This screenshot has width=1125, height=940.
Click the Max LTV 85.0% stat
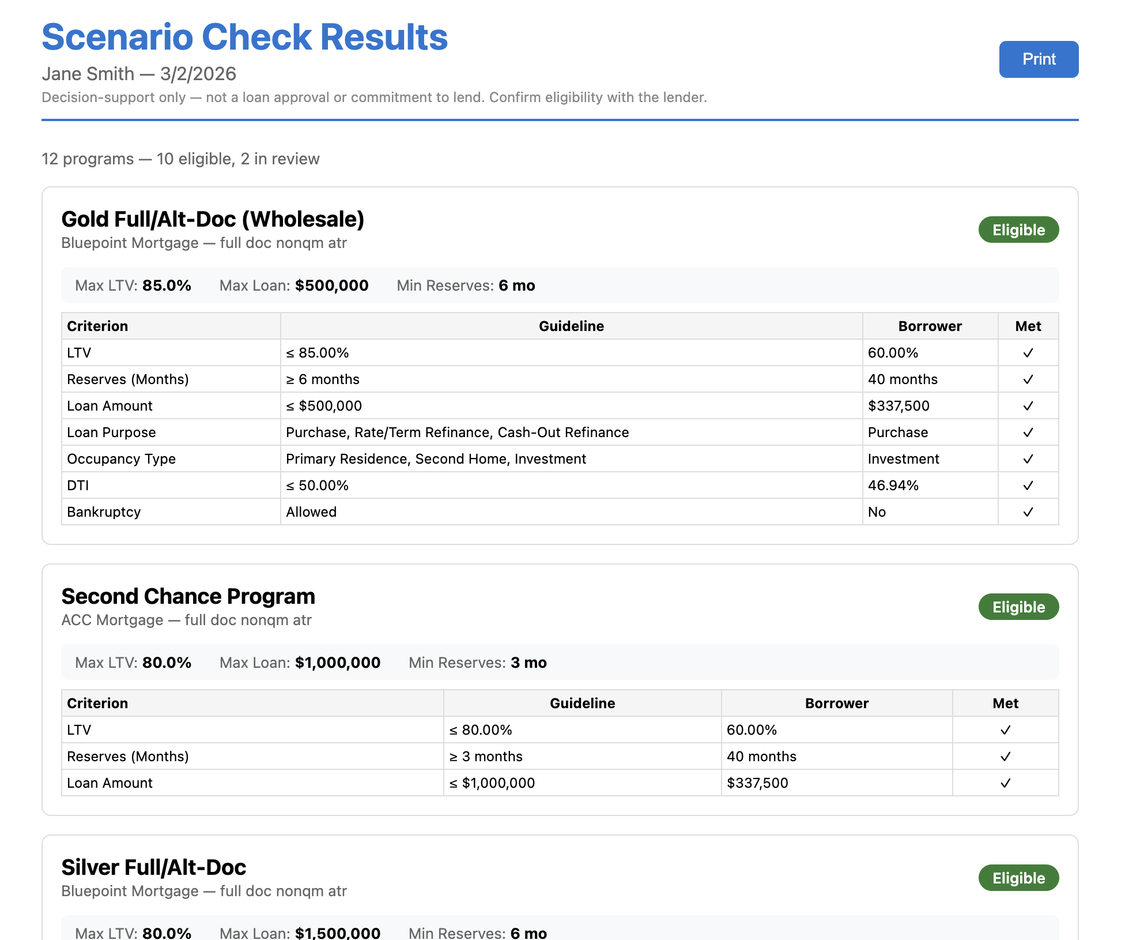[133, 285]
